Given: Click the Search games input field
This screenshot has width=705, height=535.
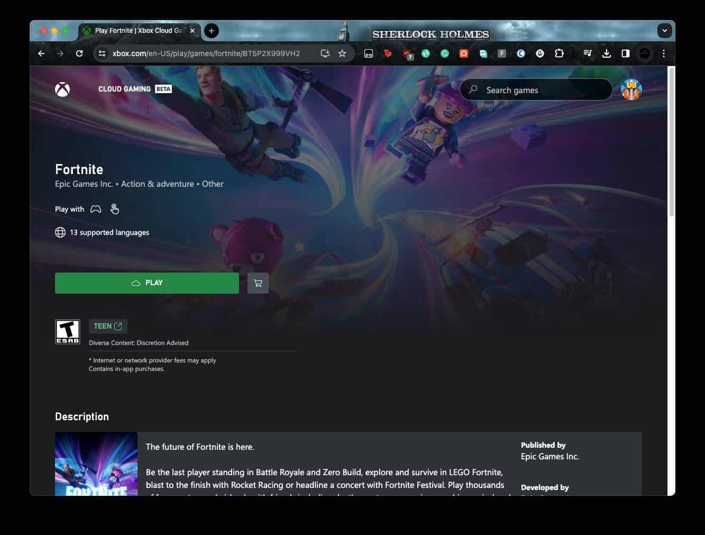Looking at the screenshot, I should click(536, 90).
